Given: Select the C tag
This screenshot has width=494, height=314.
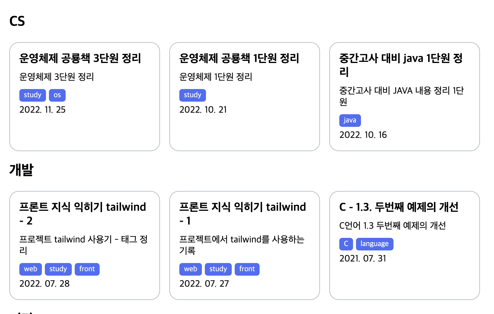Looking at the screenshot, I should (346, 244).
